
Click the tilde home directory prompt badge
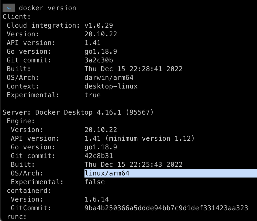(x=9, y=8)
